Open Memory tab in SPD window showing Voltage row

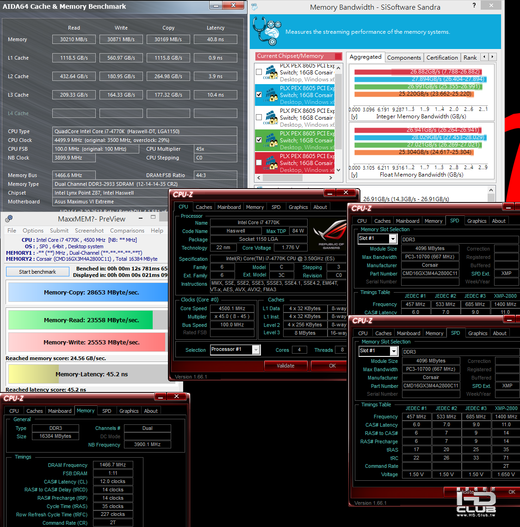434,333
